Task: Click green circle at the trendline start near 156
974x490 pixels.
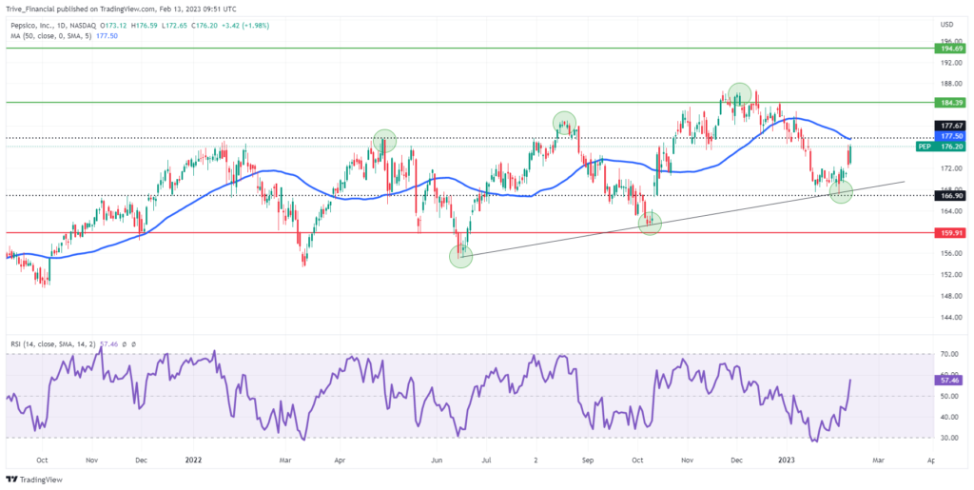Action: tap(461, 256)
